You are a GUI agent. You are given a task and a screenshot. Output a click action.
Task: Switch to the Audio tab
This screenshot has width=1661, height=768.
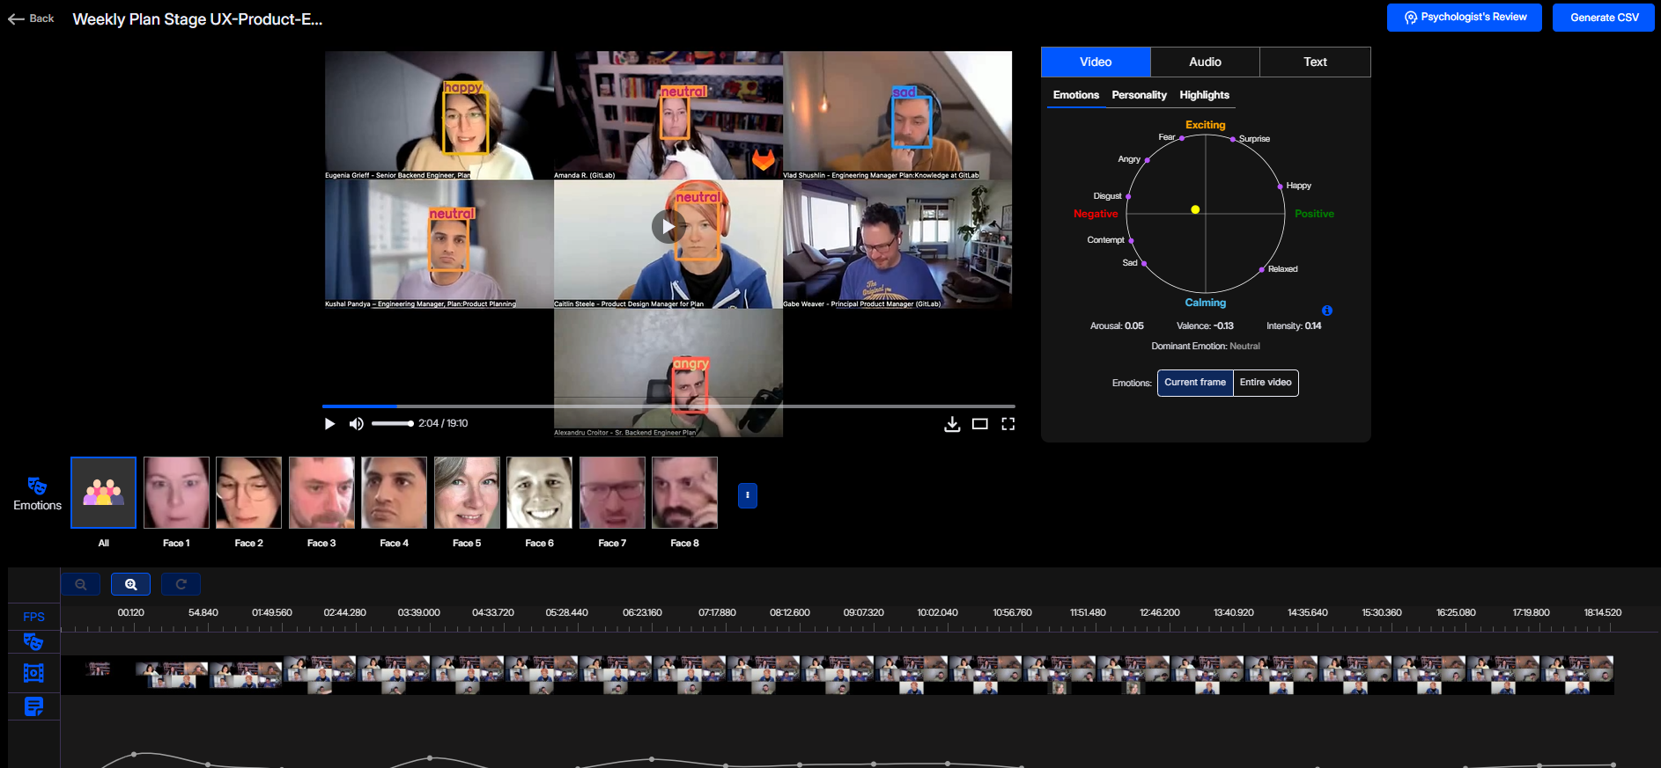pos(1205,62)
